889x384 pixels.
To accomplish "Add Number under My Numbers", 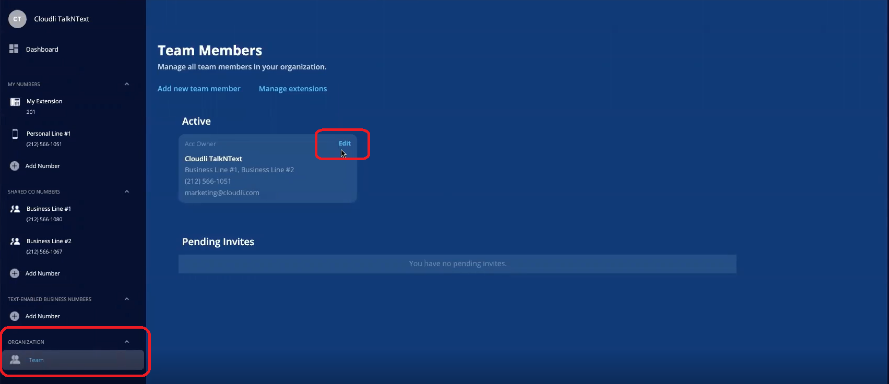I will pos(43,166).
